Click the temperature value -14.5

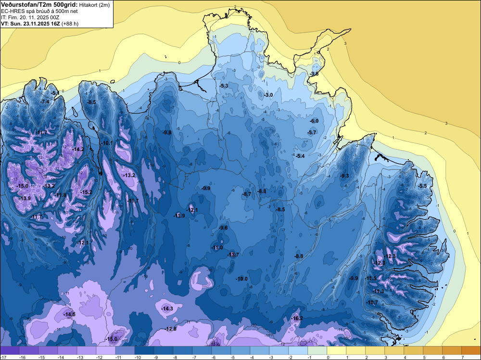(x=69, y=315)
